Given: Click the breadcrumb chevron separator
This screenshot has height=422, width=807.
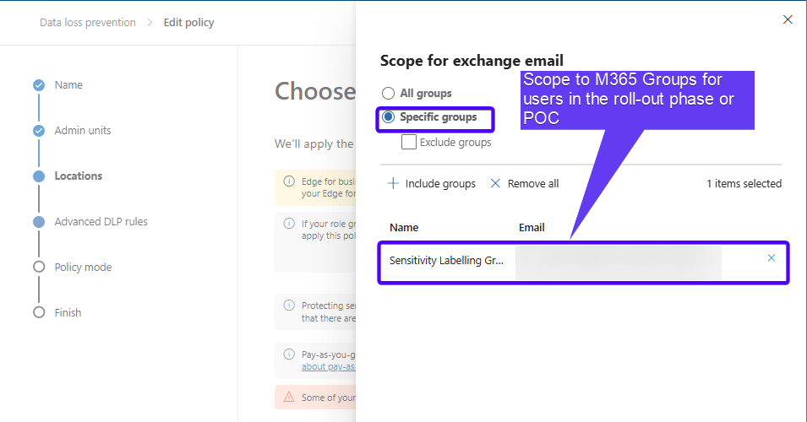Looking at the screenshot, I should click(150, 23).
